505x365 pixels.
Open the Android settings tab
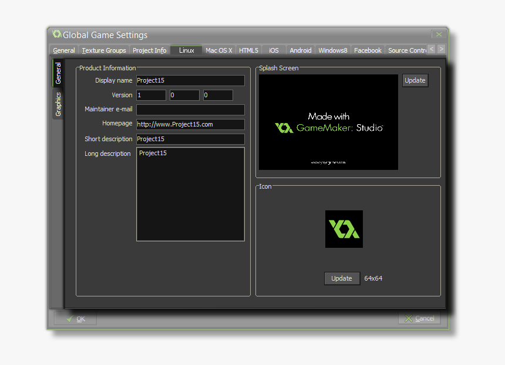coord(301,50)
